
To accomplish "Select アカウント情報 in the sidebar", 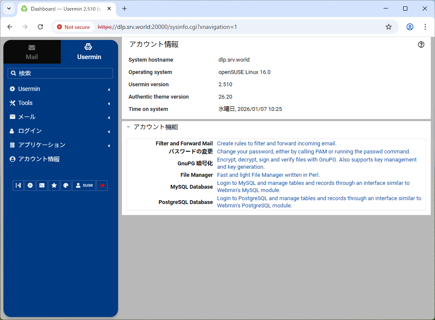I will (x=39, y=159).
